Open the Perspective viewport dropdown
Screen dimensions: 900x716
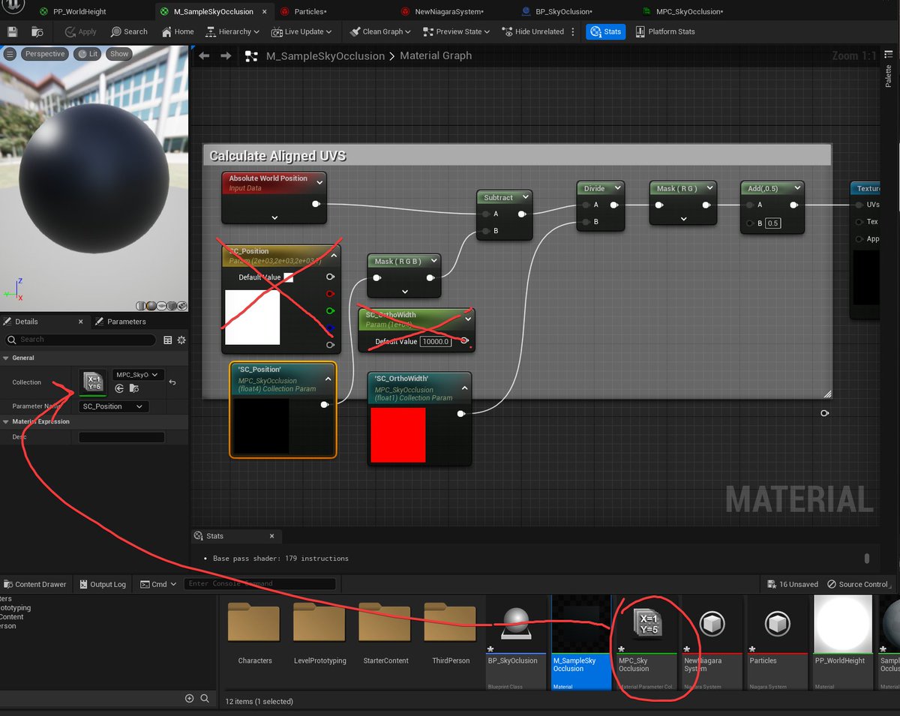coord(45,53)
